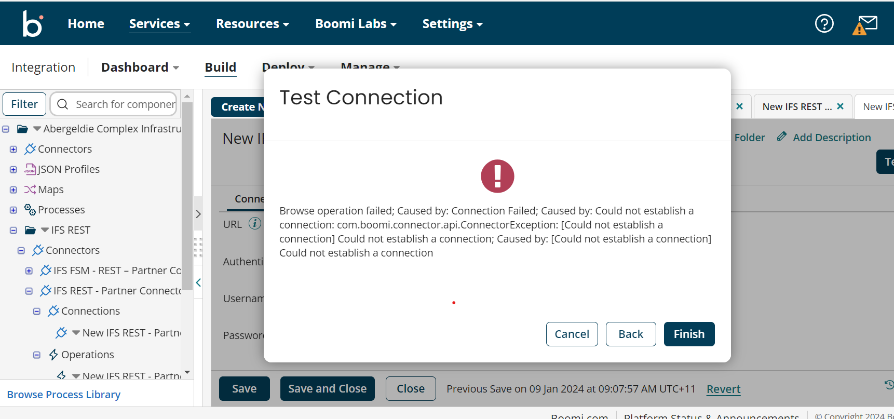Click the IFS REST folder icon
Viewport: 894px width, 419px height.
pos(31,230)
